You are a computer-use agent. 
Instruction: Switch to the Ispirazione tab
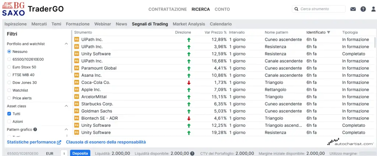[15, 24]
